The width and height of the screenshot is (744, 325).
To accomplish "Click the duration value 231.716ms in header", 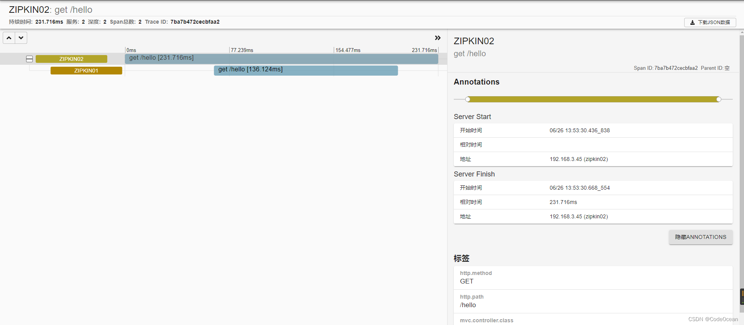I will pyautogui.click(x=49, y=22).
